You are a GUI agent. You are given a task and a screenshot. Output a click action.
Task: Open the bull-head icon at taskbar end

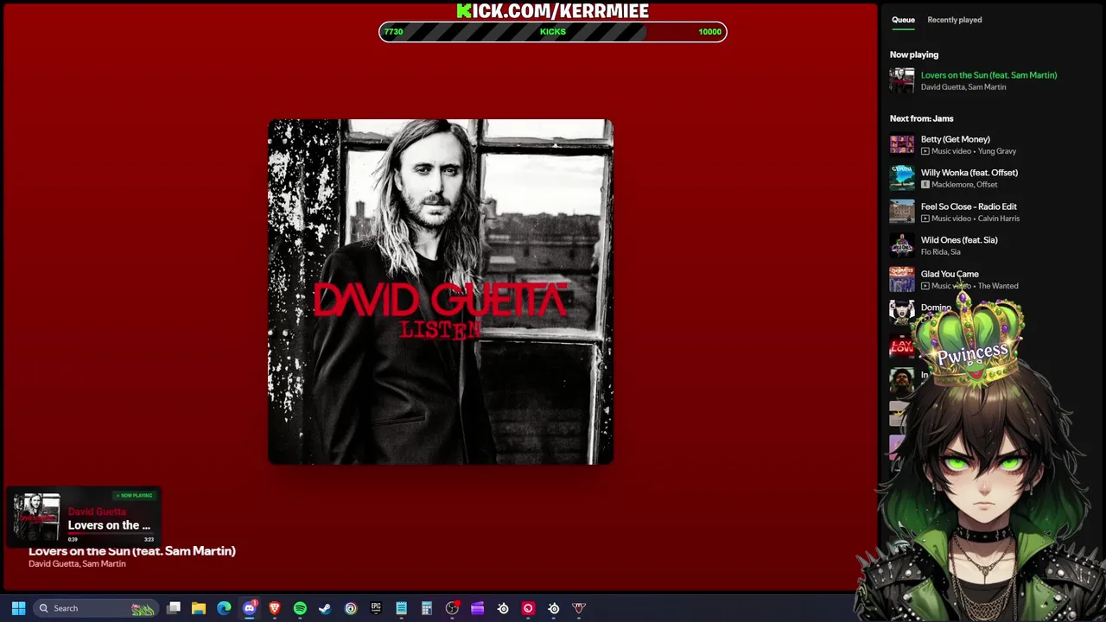tap(579, 608)
